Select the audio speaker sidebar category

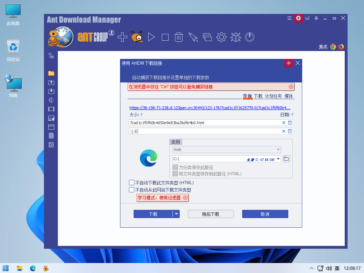click(x=51, y=100)
